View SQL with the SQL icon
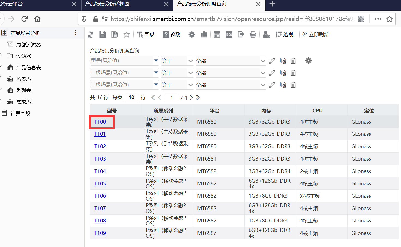The width and height of the screenshot is (401, 247). tap(229, 35)
